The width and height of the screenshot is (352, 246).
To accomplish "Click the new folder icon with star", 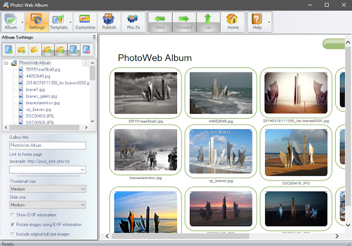I will pos(35,49).
